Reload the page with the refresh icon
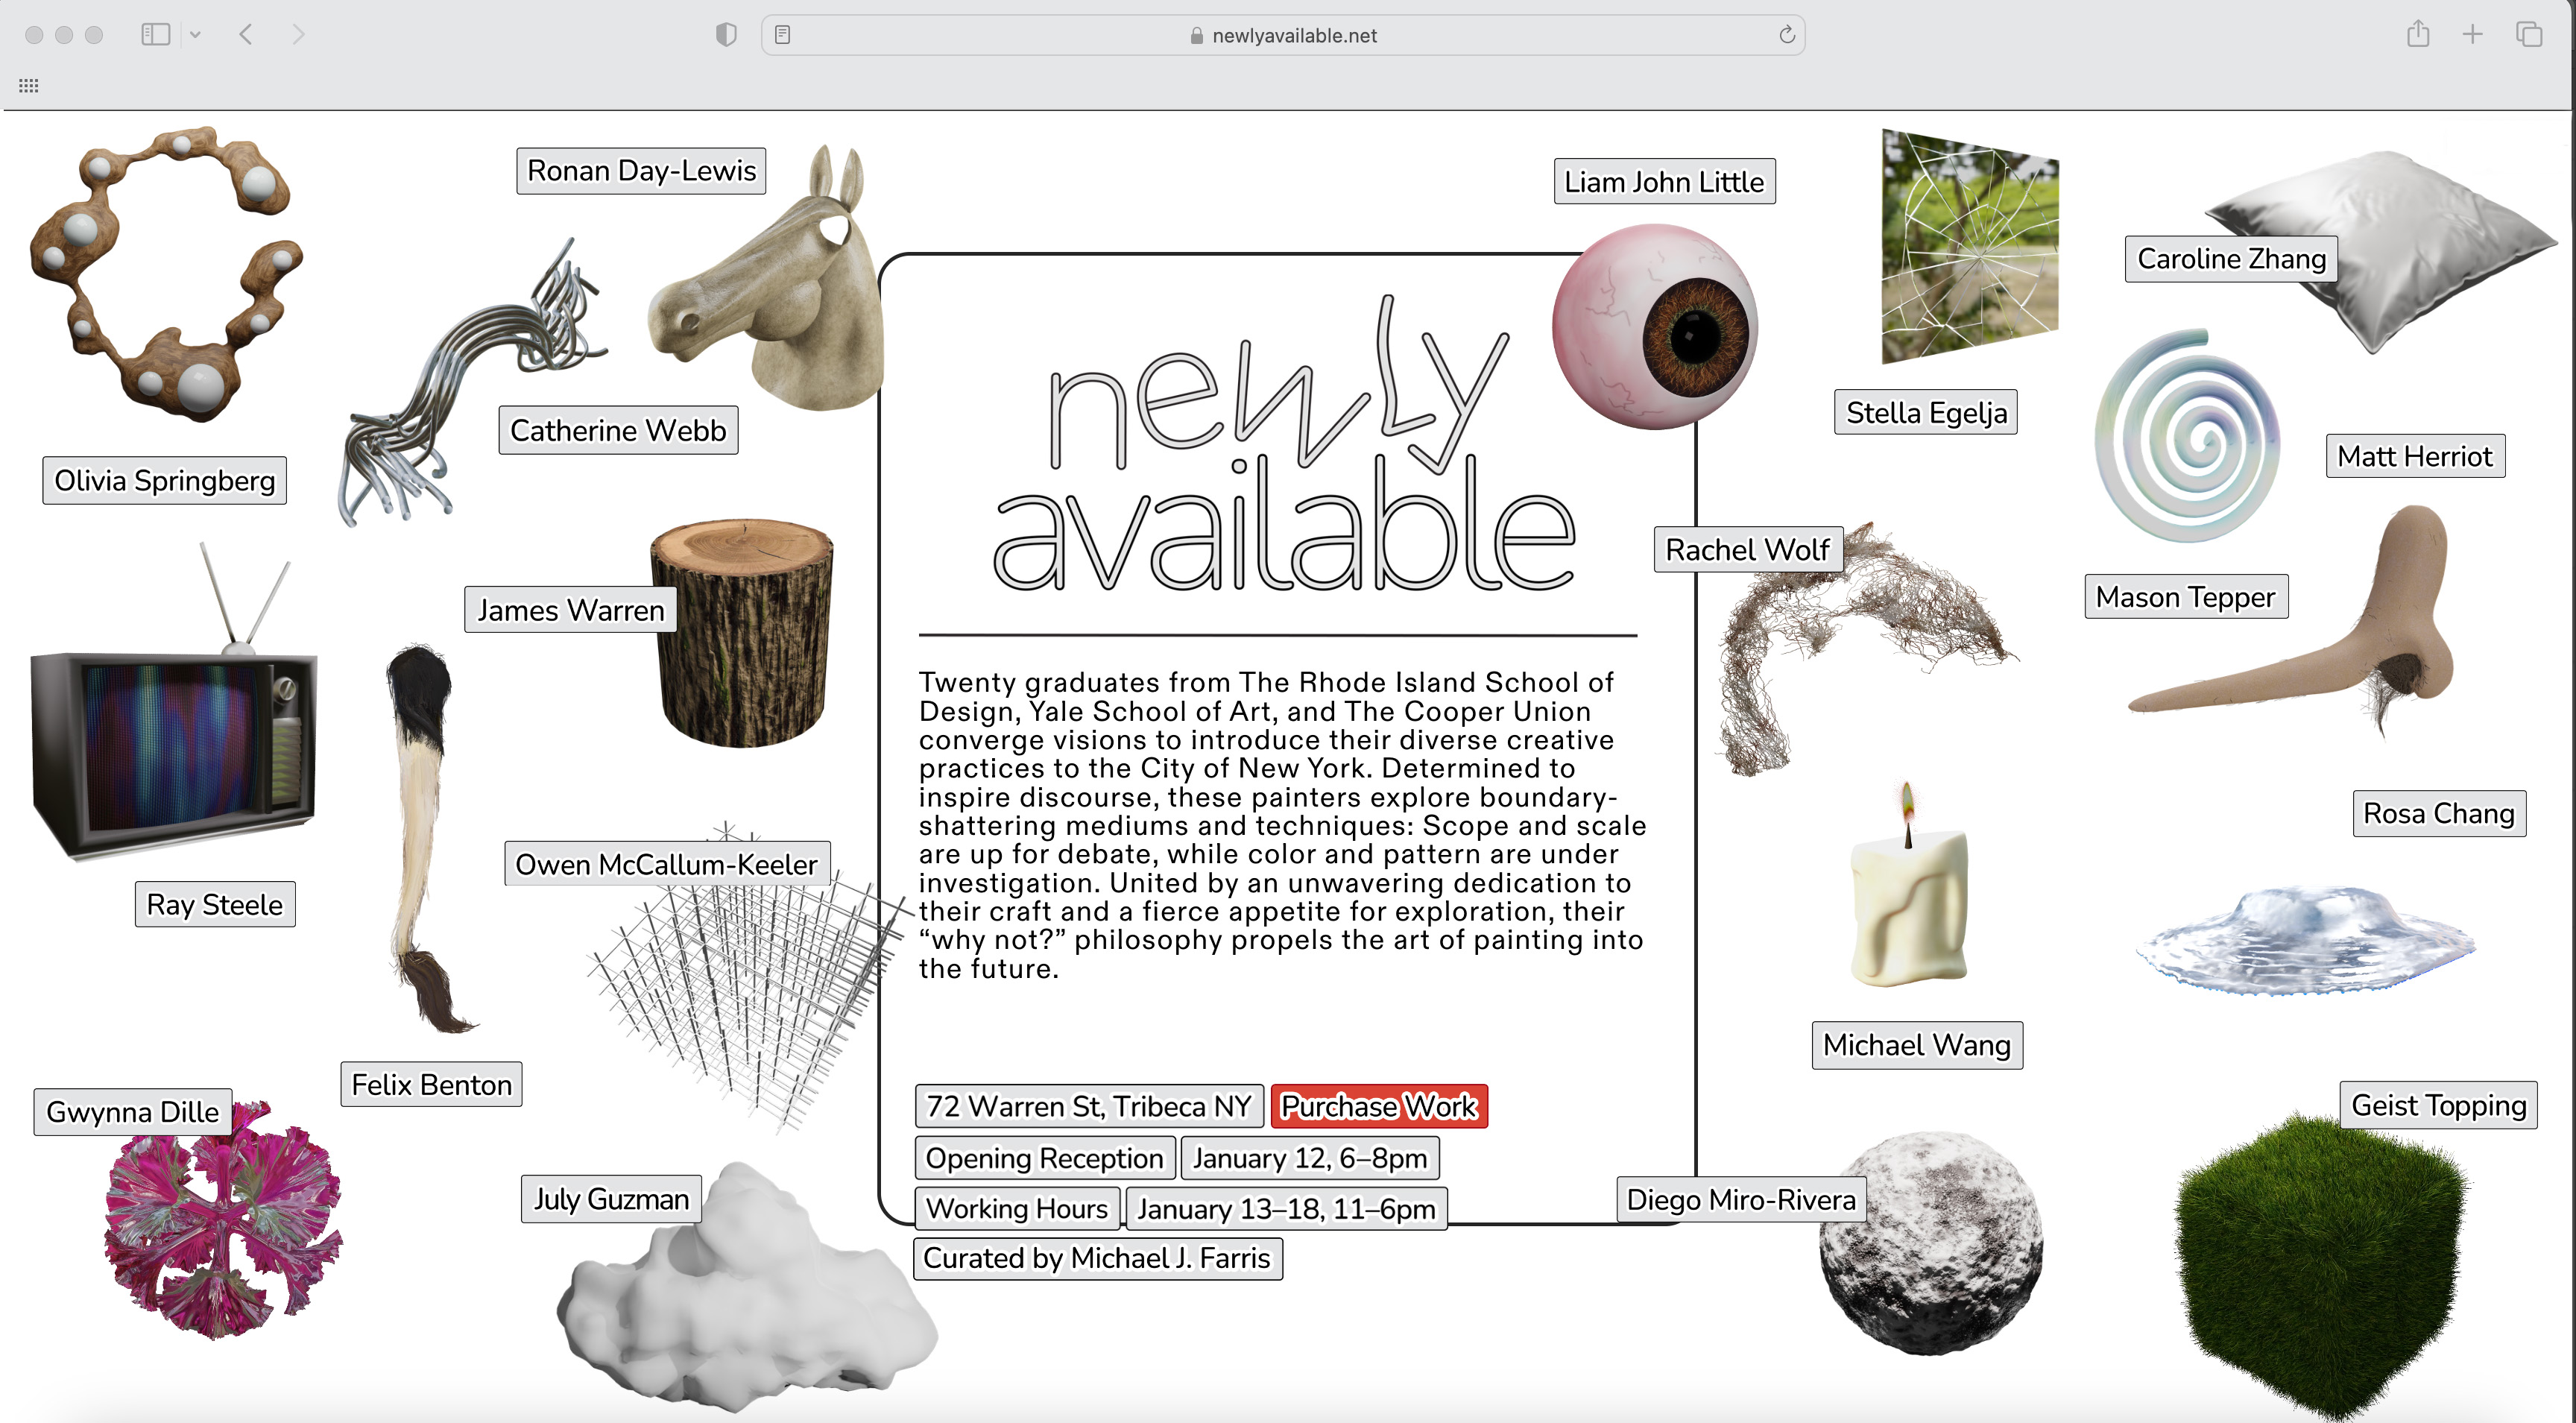 [x=1786, y=35]
